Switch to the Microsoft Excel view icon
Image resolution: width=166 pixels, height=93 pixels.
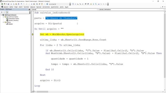[x=2, y=4]
